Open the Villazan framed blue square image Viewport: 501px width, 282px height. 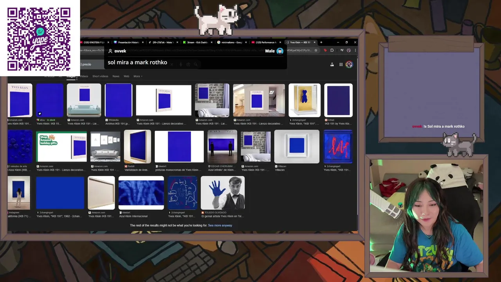point(297,146)
